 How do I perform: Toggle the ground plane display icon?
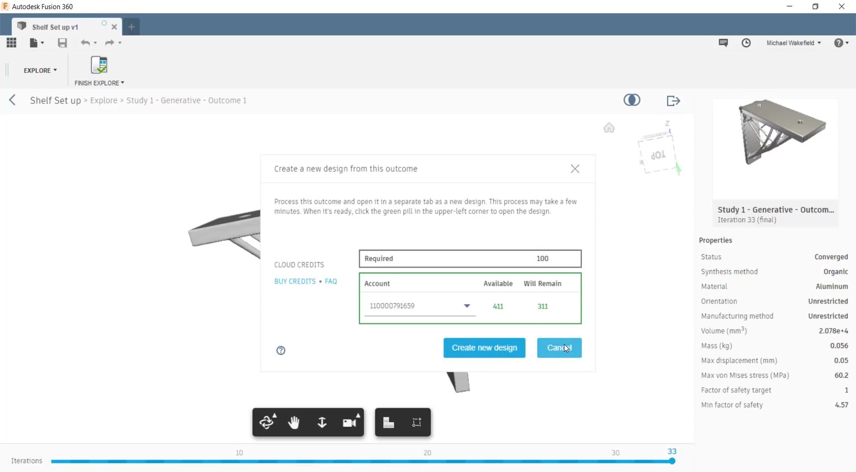click(x=389, y=422)
